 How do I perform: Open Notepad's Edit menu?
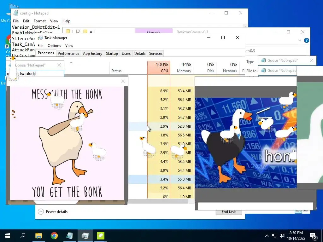pyautogui.click(x=26, y=21)
